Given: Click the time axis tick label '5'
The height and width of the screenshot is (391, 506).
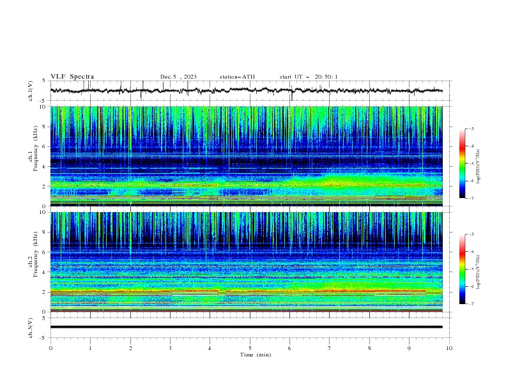Looking at the screenshot, I should click(x=250, y=348).
